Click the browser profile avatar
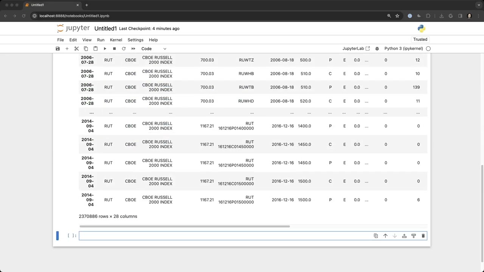 [469, 16]
